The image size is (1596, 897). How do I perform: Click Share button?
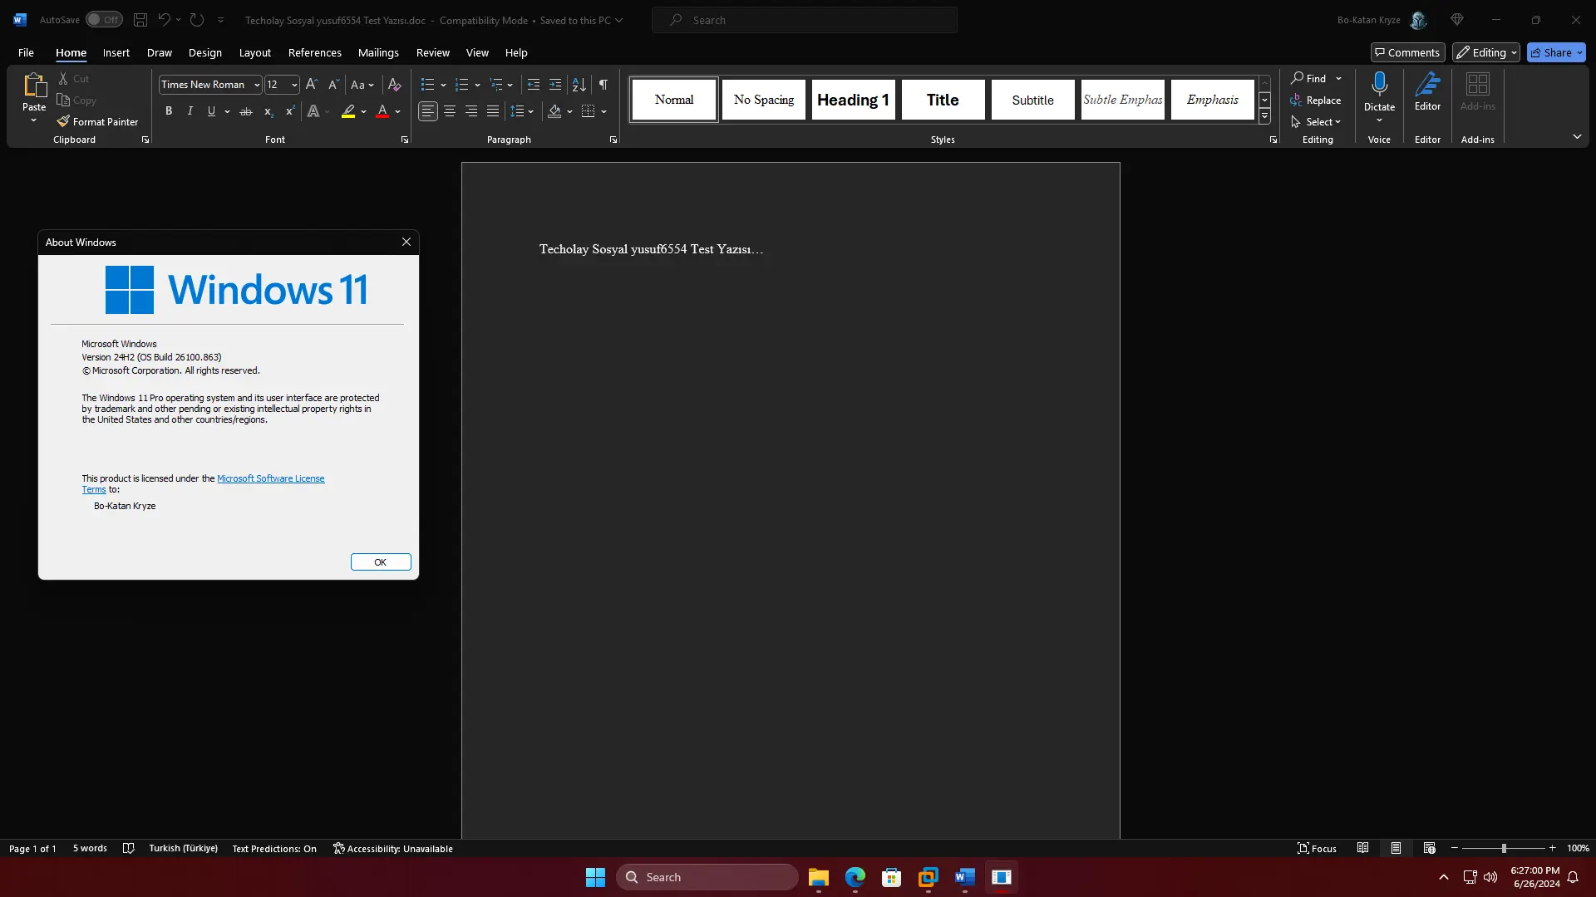pos(1556,52)
